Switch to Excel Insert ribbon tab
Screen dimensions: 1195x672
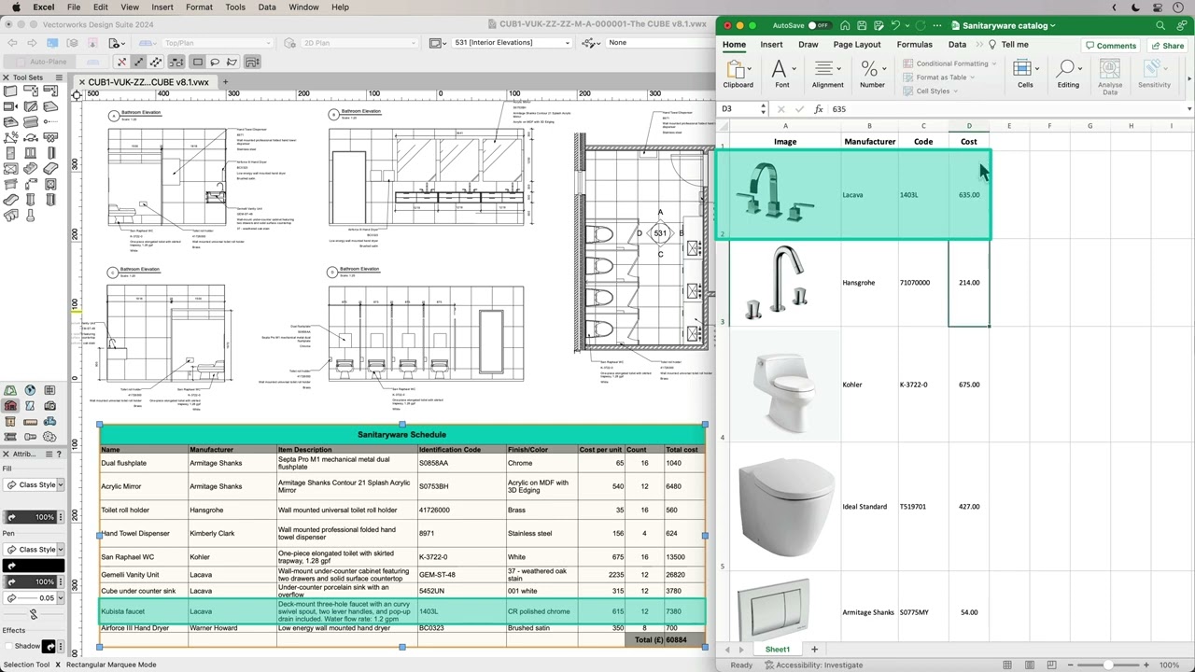pos(771,45)
